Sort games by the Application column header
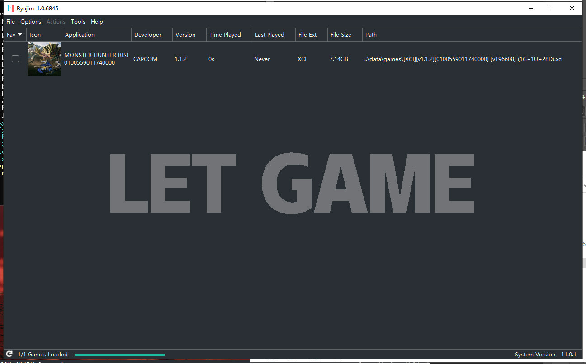This screenshot has width=586, height=364. (x=80, y=35)
